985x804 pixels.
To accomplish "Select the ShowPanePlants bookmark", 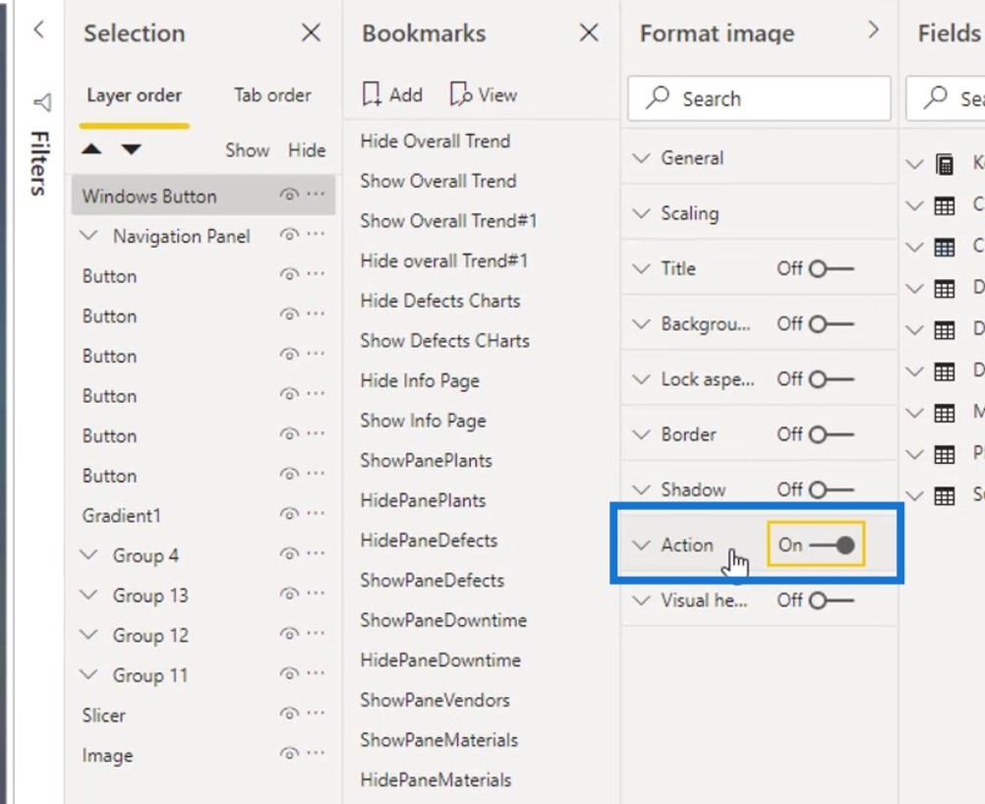I will 426,460.
